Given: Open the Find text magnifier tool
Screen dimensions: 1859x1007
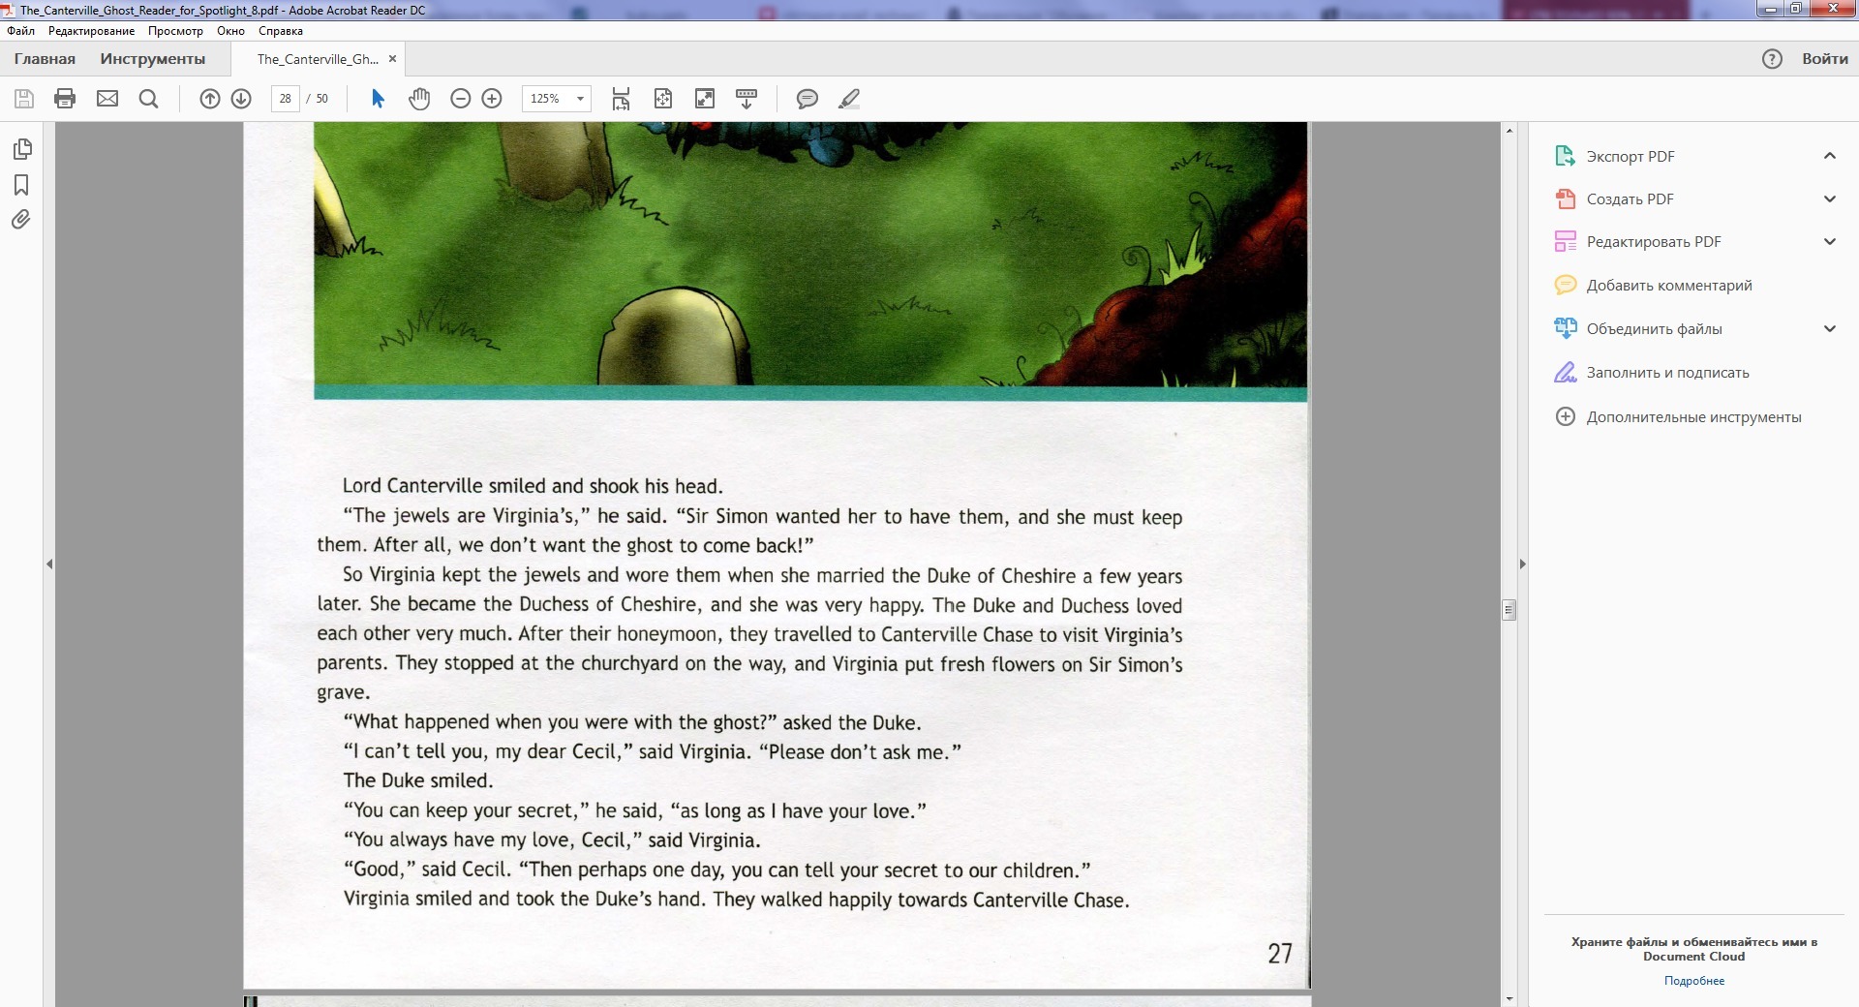Looking at the screenshot, I should coord(148,99).
